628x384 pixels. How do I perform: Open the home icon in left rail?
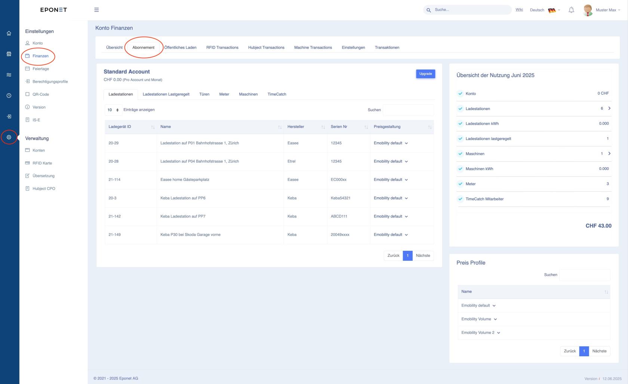tap(9, 33)
